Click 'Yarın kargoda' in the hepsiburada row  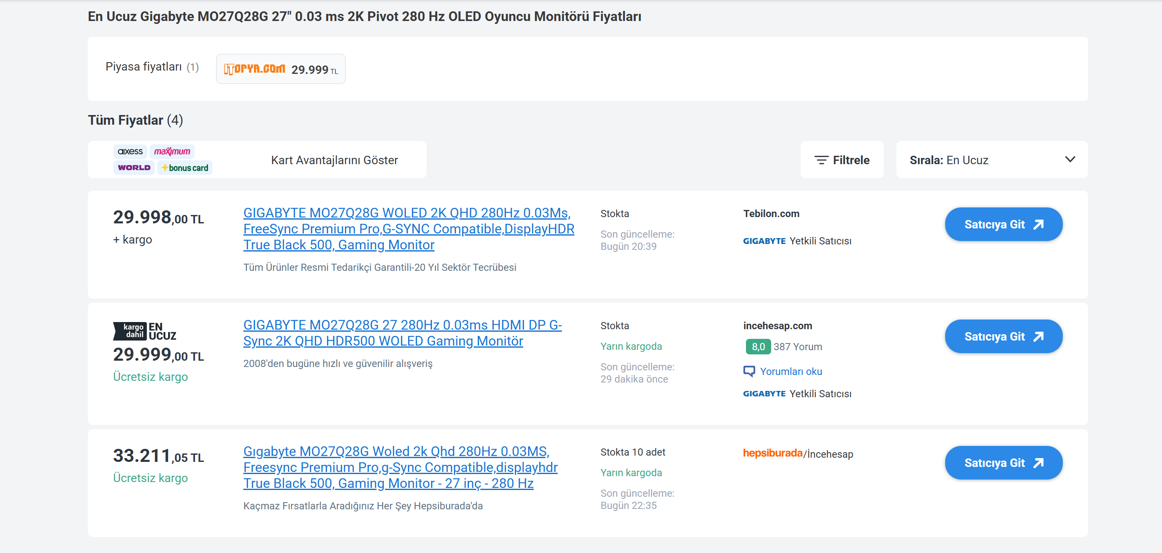(631, 473)
